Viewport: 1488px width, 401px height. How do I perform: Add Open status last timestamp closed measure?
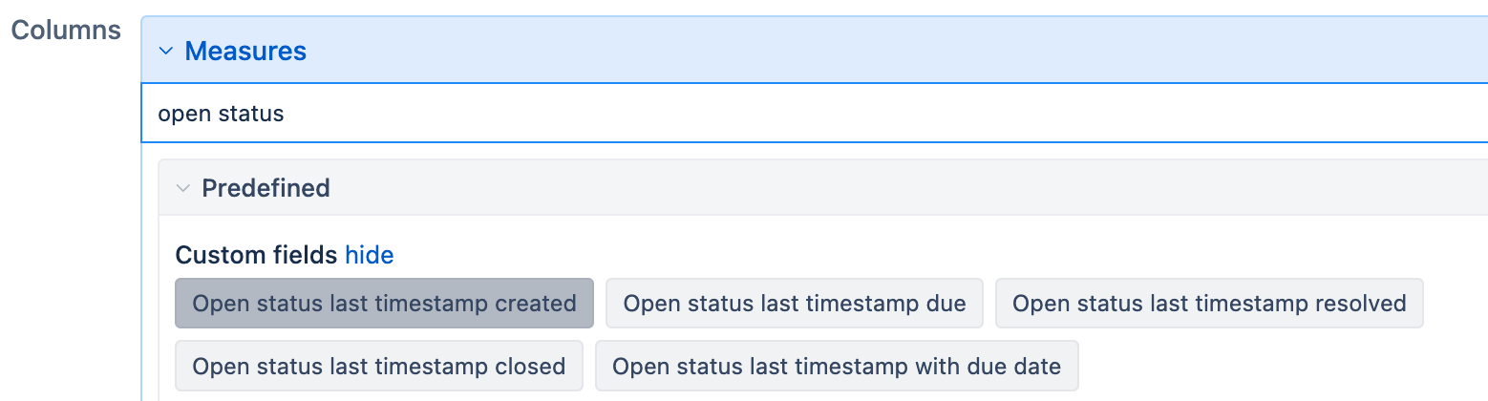click(x=378, y=366)
